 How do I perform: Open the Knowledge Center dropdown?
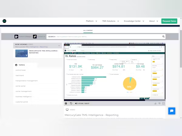(134, 21)
